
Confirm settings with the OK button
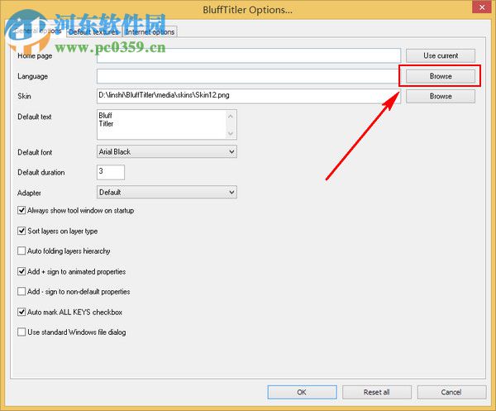[302, 392]
